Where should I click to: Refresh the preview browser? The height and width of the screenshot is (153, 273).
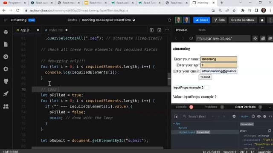click(191, 39)
